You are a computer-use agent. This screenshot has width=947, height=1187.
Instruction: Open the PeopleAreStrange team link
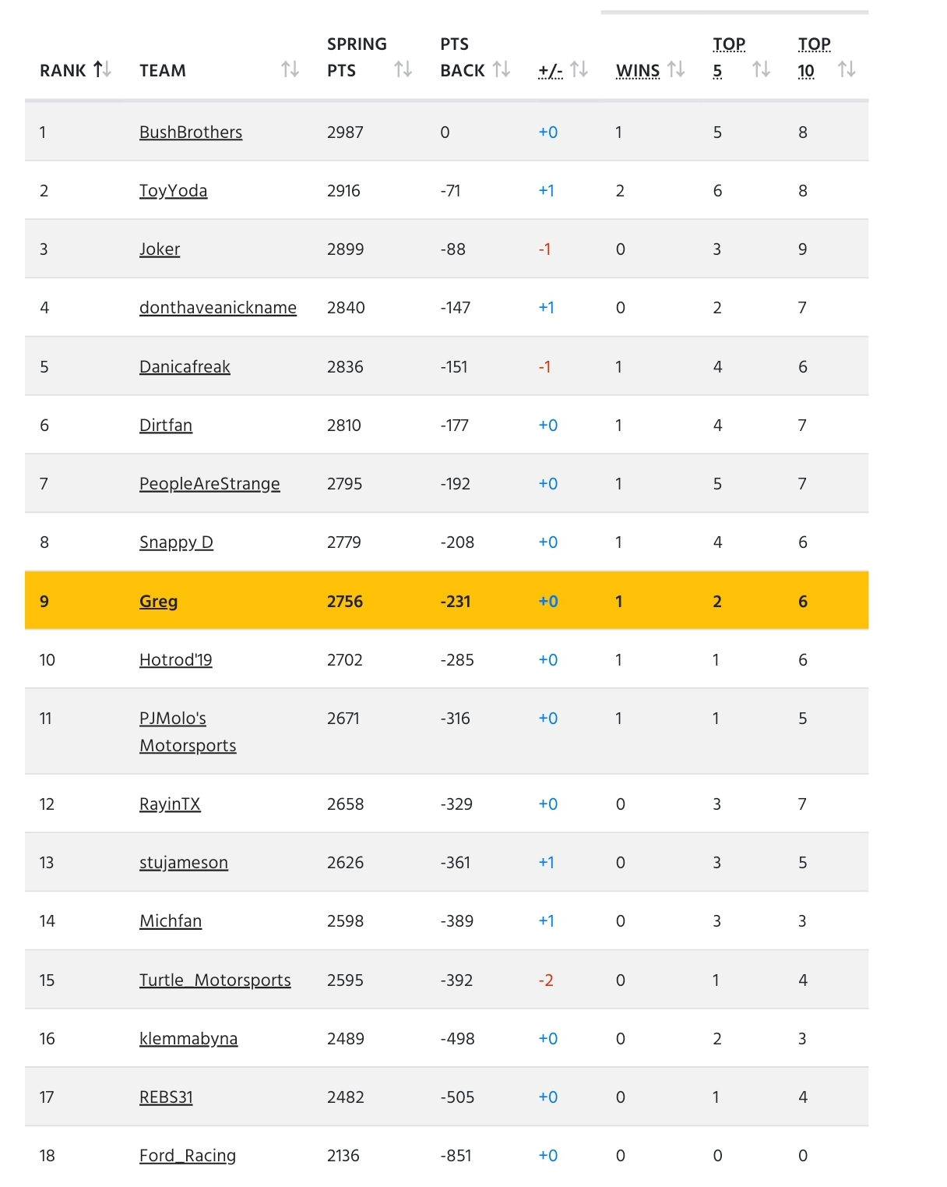209,484
